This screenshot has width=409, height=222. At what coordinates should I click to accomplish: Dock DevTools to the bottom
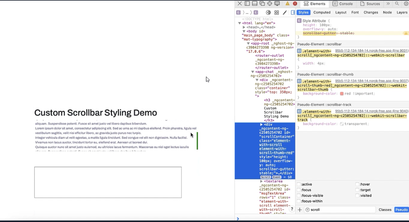pyautogui.click(x=255, y=4)
